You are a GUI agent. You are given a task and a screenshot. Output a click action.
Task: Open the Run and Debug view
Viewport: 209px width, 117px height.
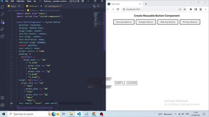point(2,29)
